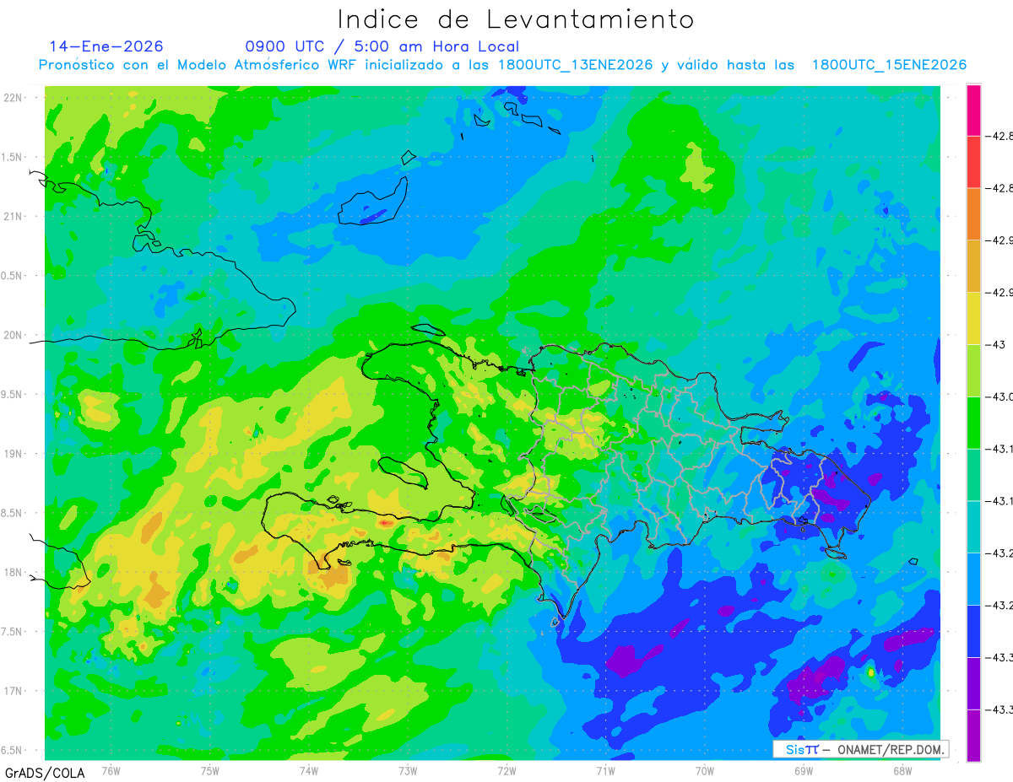The height and width of the screenshot is (782, 1013).
Task: Click the dark blue legend swatch
Action: point(973,631)
